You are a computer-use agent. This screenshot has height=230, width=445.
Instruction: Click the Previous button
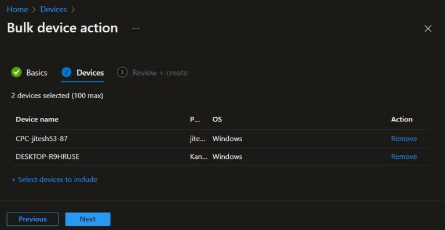[32, 219]
